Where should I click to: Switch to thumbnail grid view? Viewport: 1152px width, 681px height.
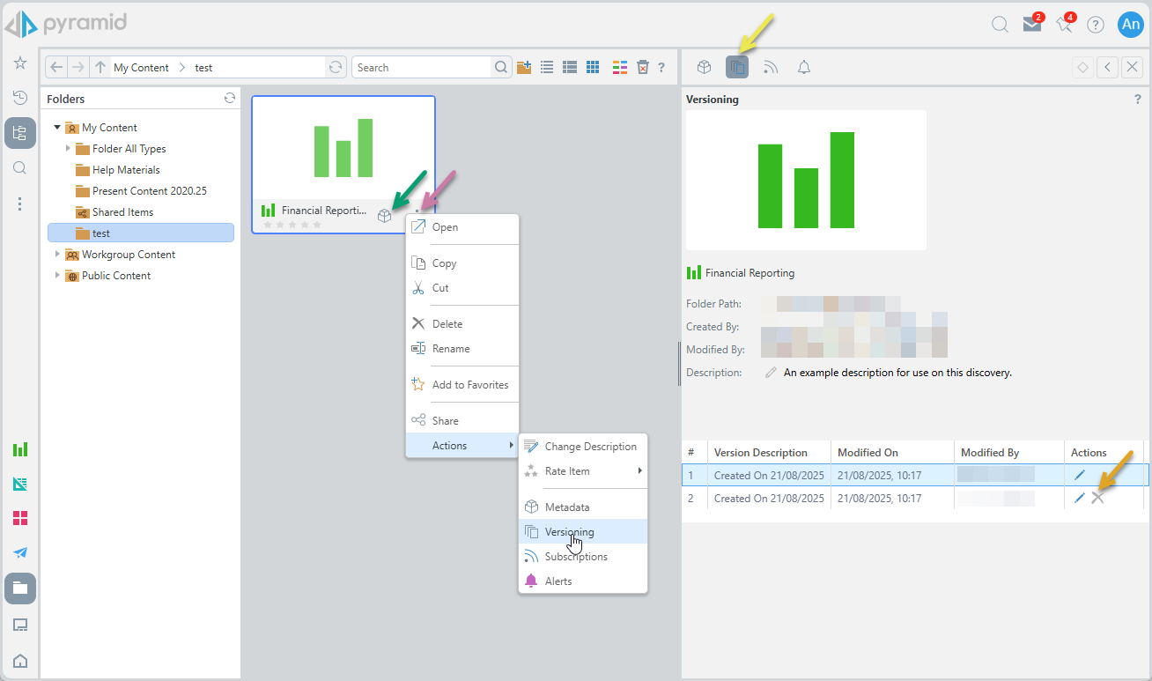[x=593, y=67]
